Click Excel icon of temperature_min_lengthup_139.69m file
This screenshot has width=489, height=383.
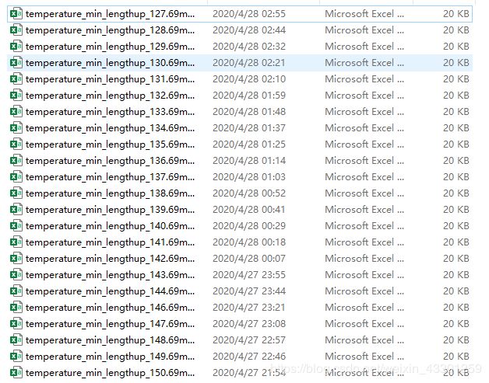click(x=16, y=210)
